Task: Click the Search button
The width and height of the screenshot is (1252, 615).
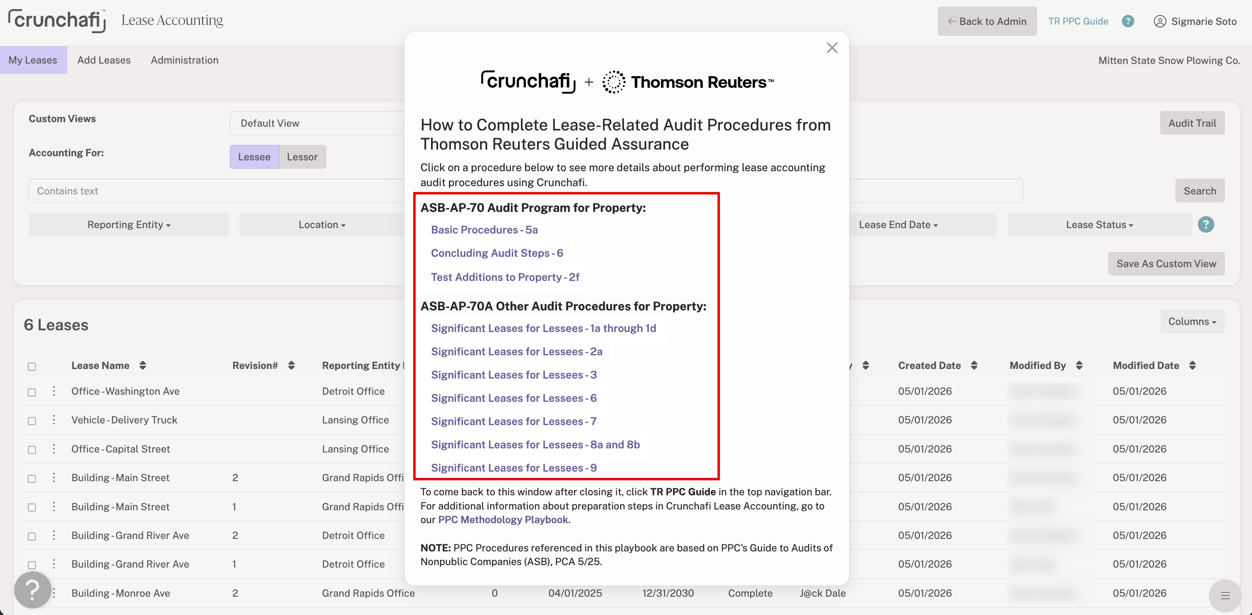Action: pos(1200,190)
